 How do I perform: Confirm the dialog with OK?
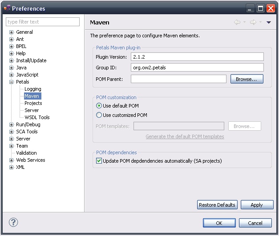(219, 223)
